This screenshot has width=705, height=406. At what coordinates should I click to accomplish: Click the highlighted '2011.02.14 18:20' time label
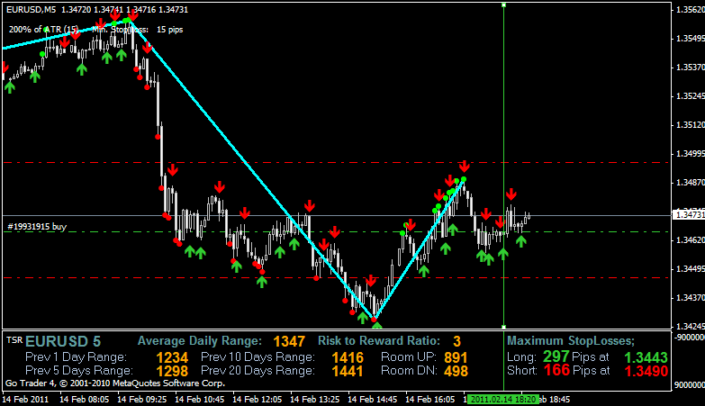[502, 400]
